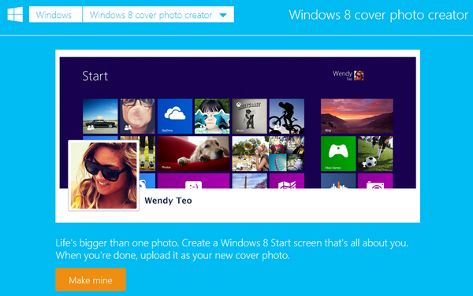This screenshot has width=473, height=296.
Task: Click the vintage car photo tile
Action: (100, 117)
